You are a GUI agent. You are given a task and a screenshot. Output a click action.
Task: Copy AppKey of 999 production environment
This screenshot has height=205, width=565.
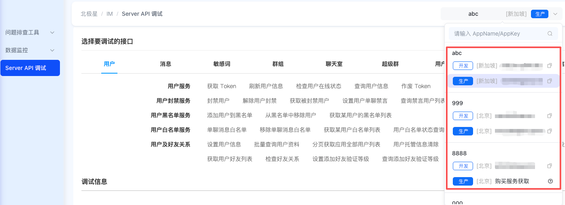(550, 131)
